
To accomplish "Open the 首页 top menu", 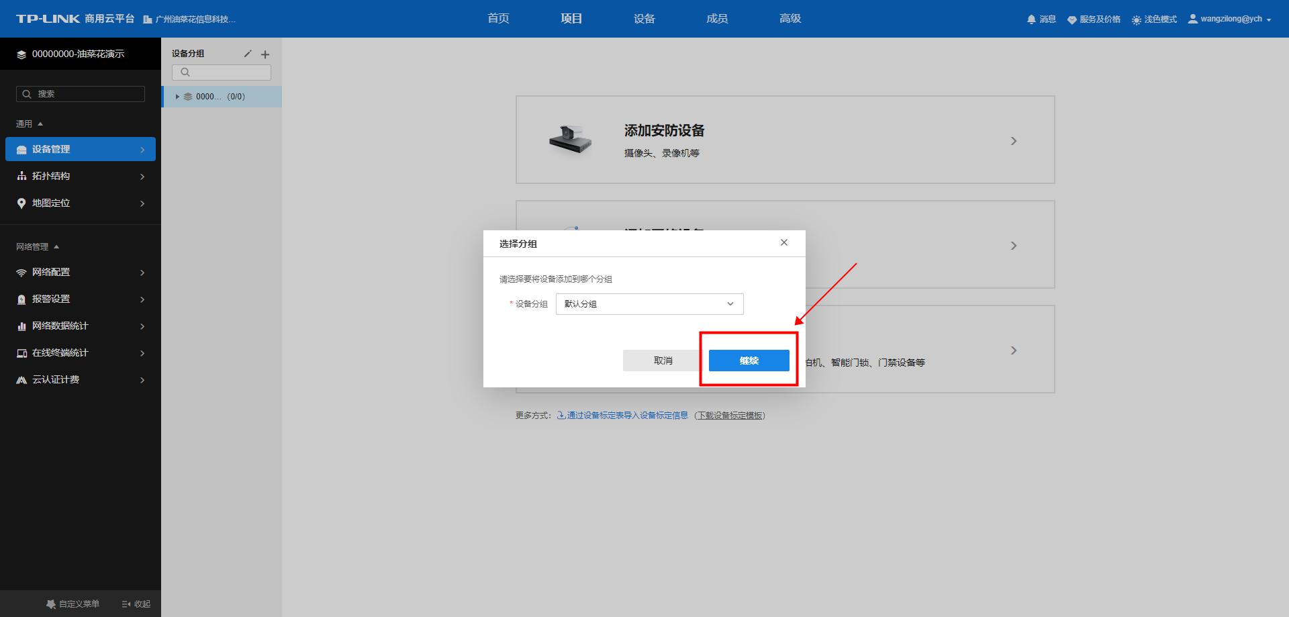I will tap(498, 19).
